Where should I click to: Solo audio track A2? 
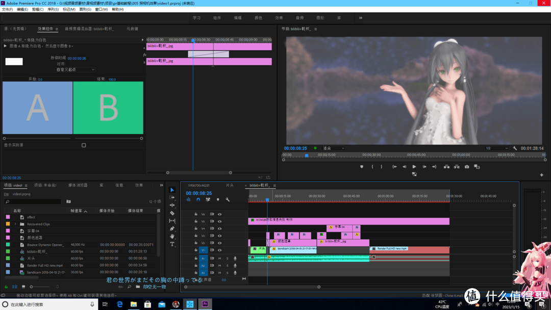coord(228,266)
